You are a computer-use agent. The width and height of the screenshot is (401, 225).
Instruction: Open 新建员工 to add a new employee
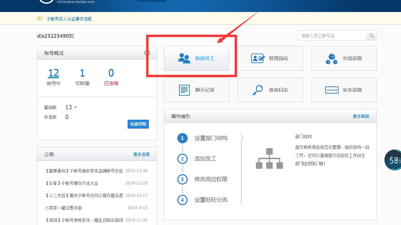197,58
